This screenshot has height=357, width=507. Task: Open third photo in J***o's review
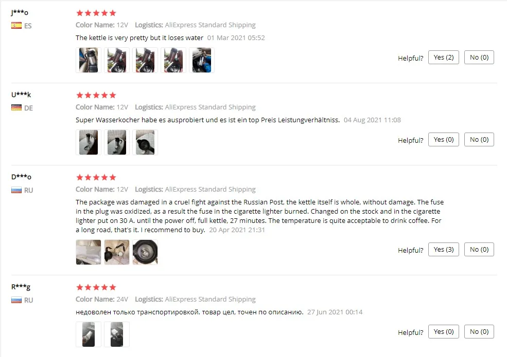click(x=145, y=60)
